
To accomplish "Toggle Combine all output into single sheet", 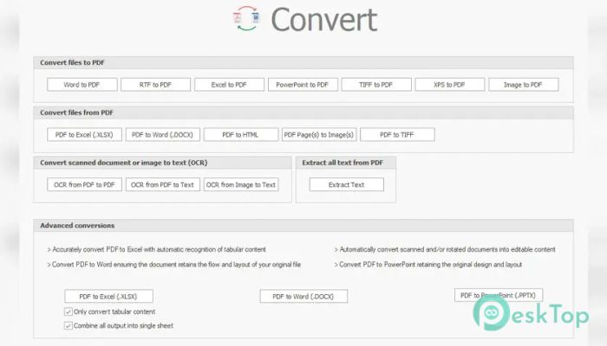I will [x=69, y=325].
